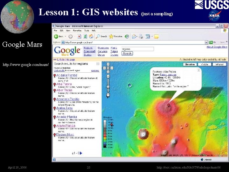
Task: Click the Stop loading icon
Action: click(x=79, y=36)
